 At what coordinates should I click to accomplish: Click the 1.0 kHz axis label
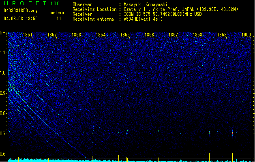4,73
